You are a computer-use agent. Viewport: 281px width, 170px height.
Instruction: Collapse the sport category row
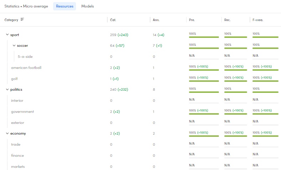coord(7,35)
